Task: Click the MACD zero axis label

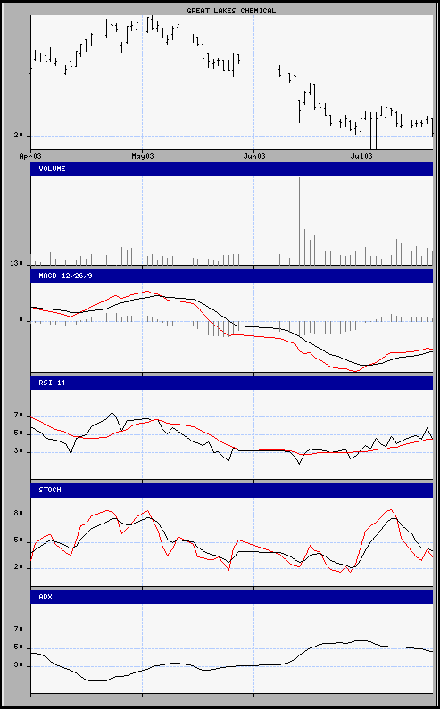Action: 21,320
